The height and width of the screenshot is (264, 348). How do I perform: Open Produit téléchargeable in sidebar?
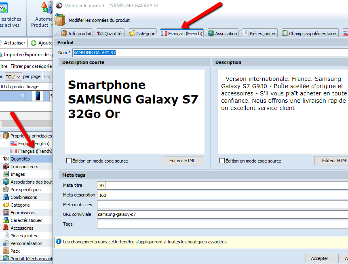point(31,259)
